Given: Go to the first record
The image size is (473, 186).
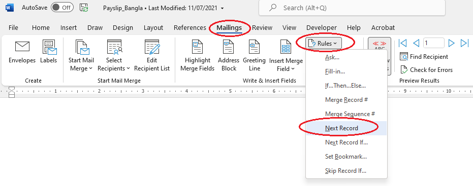Looking at the screenshot, I should pos(403,43).
